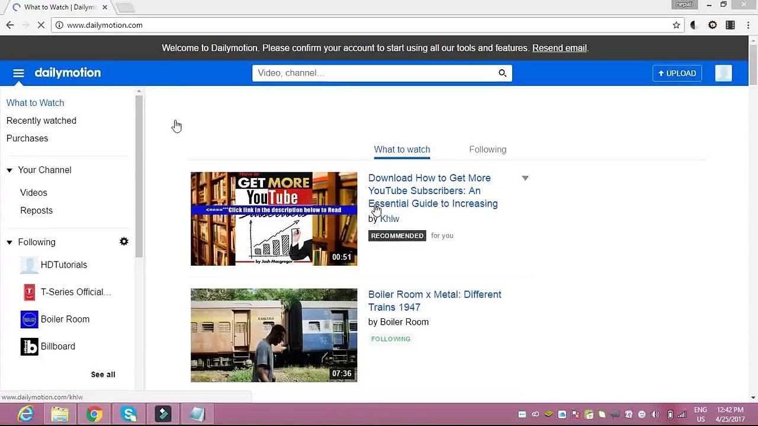Click the RECOMMENDED badge
The width and height of the screenshot is (758, 426).
[397, 235]
